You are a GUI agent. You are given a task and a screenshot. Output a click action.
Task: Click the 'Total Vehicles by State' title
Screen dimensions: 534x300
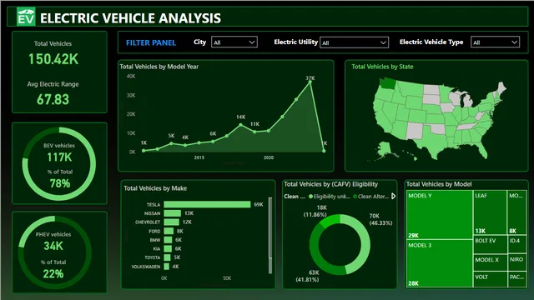click(382, 67)
